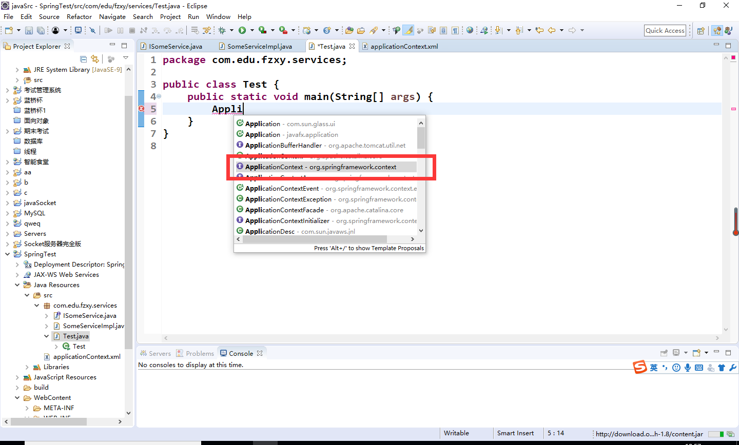Toggle Sogou English/Chinese mode indicator 英
This screenshot has width=739, height=445.
tap(653, 368)
